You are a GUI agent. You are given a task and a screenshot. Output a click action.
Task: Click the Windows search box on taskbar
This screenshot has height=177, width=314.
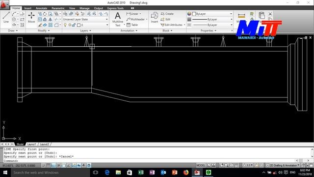(x=50, y=173)
